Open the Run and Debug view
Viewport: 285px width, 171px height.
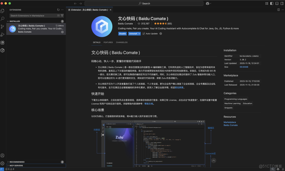pos(3,34)
